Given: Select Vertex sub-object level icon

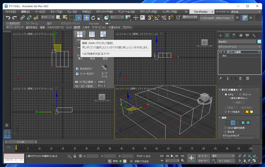Looking at the screenshot, I should point(228,123).
